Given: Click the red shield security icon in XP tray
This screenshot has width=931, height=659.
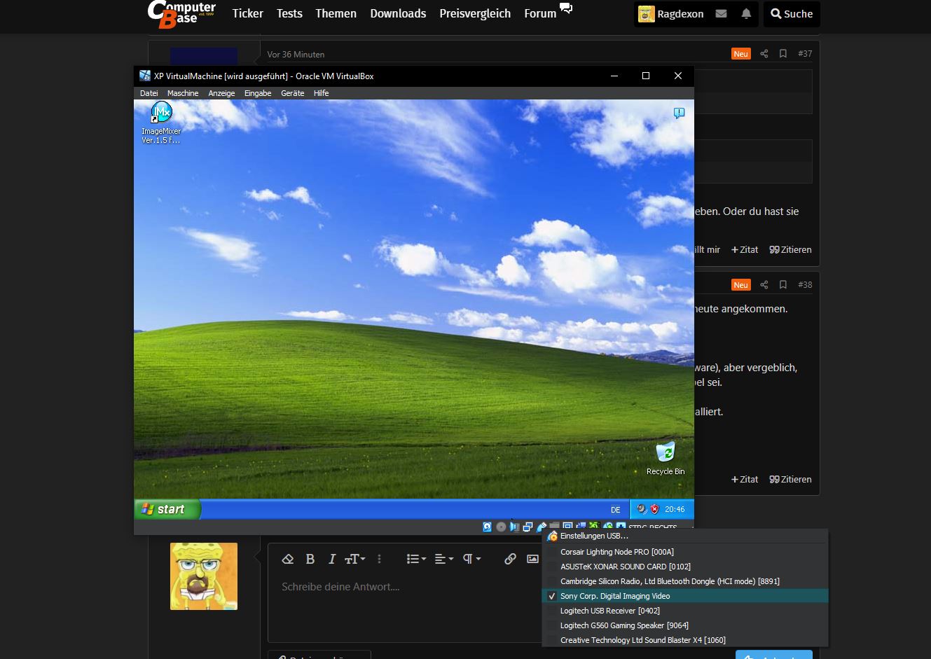Looking at the screenshot, I should [655, 509].
